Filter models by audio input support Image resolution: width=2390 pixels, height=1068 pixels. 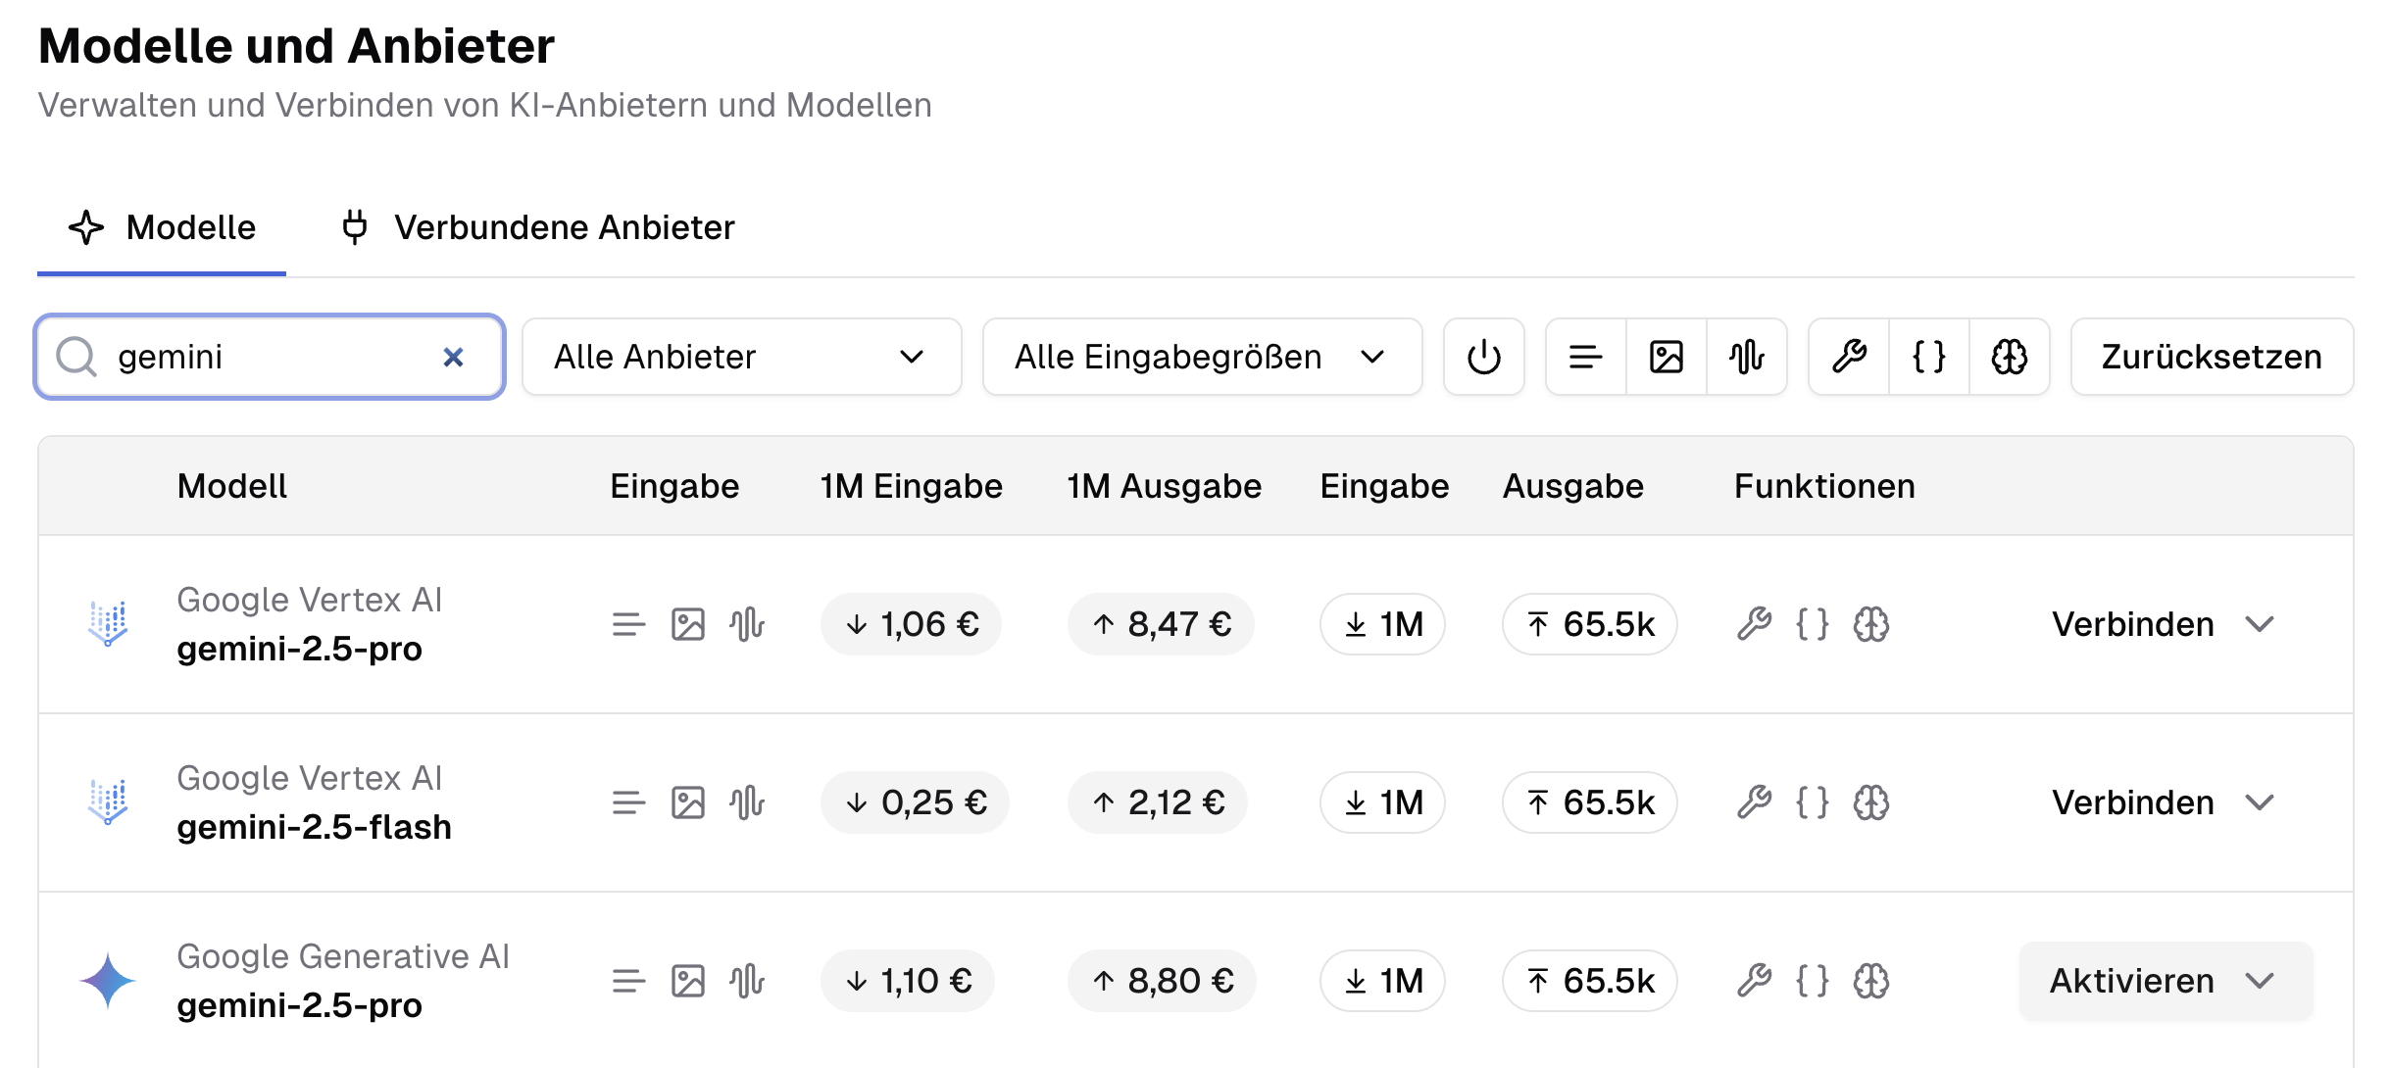[1749, 357]
